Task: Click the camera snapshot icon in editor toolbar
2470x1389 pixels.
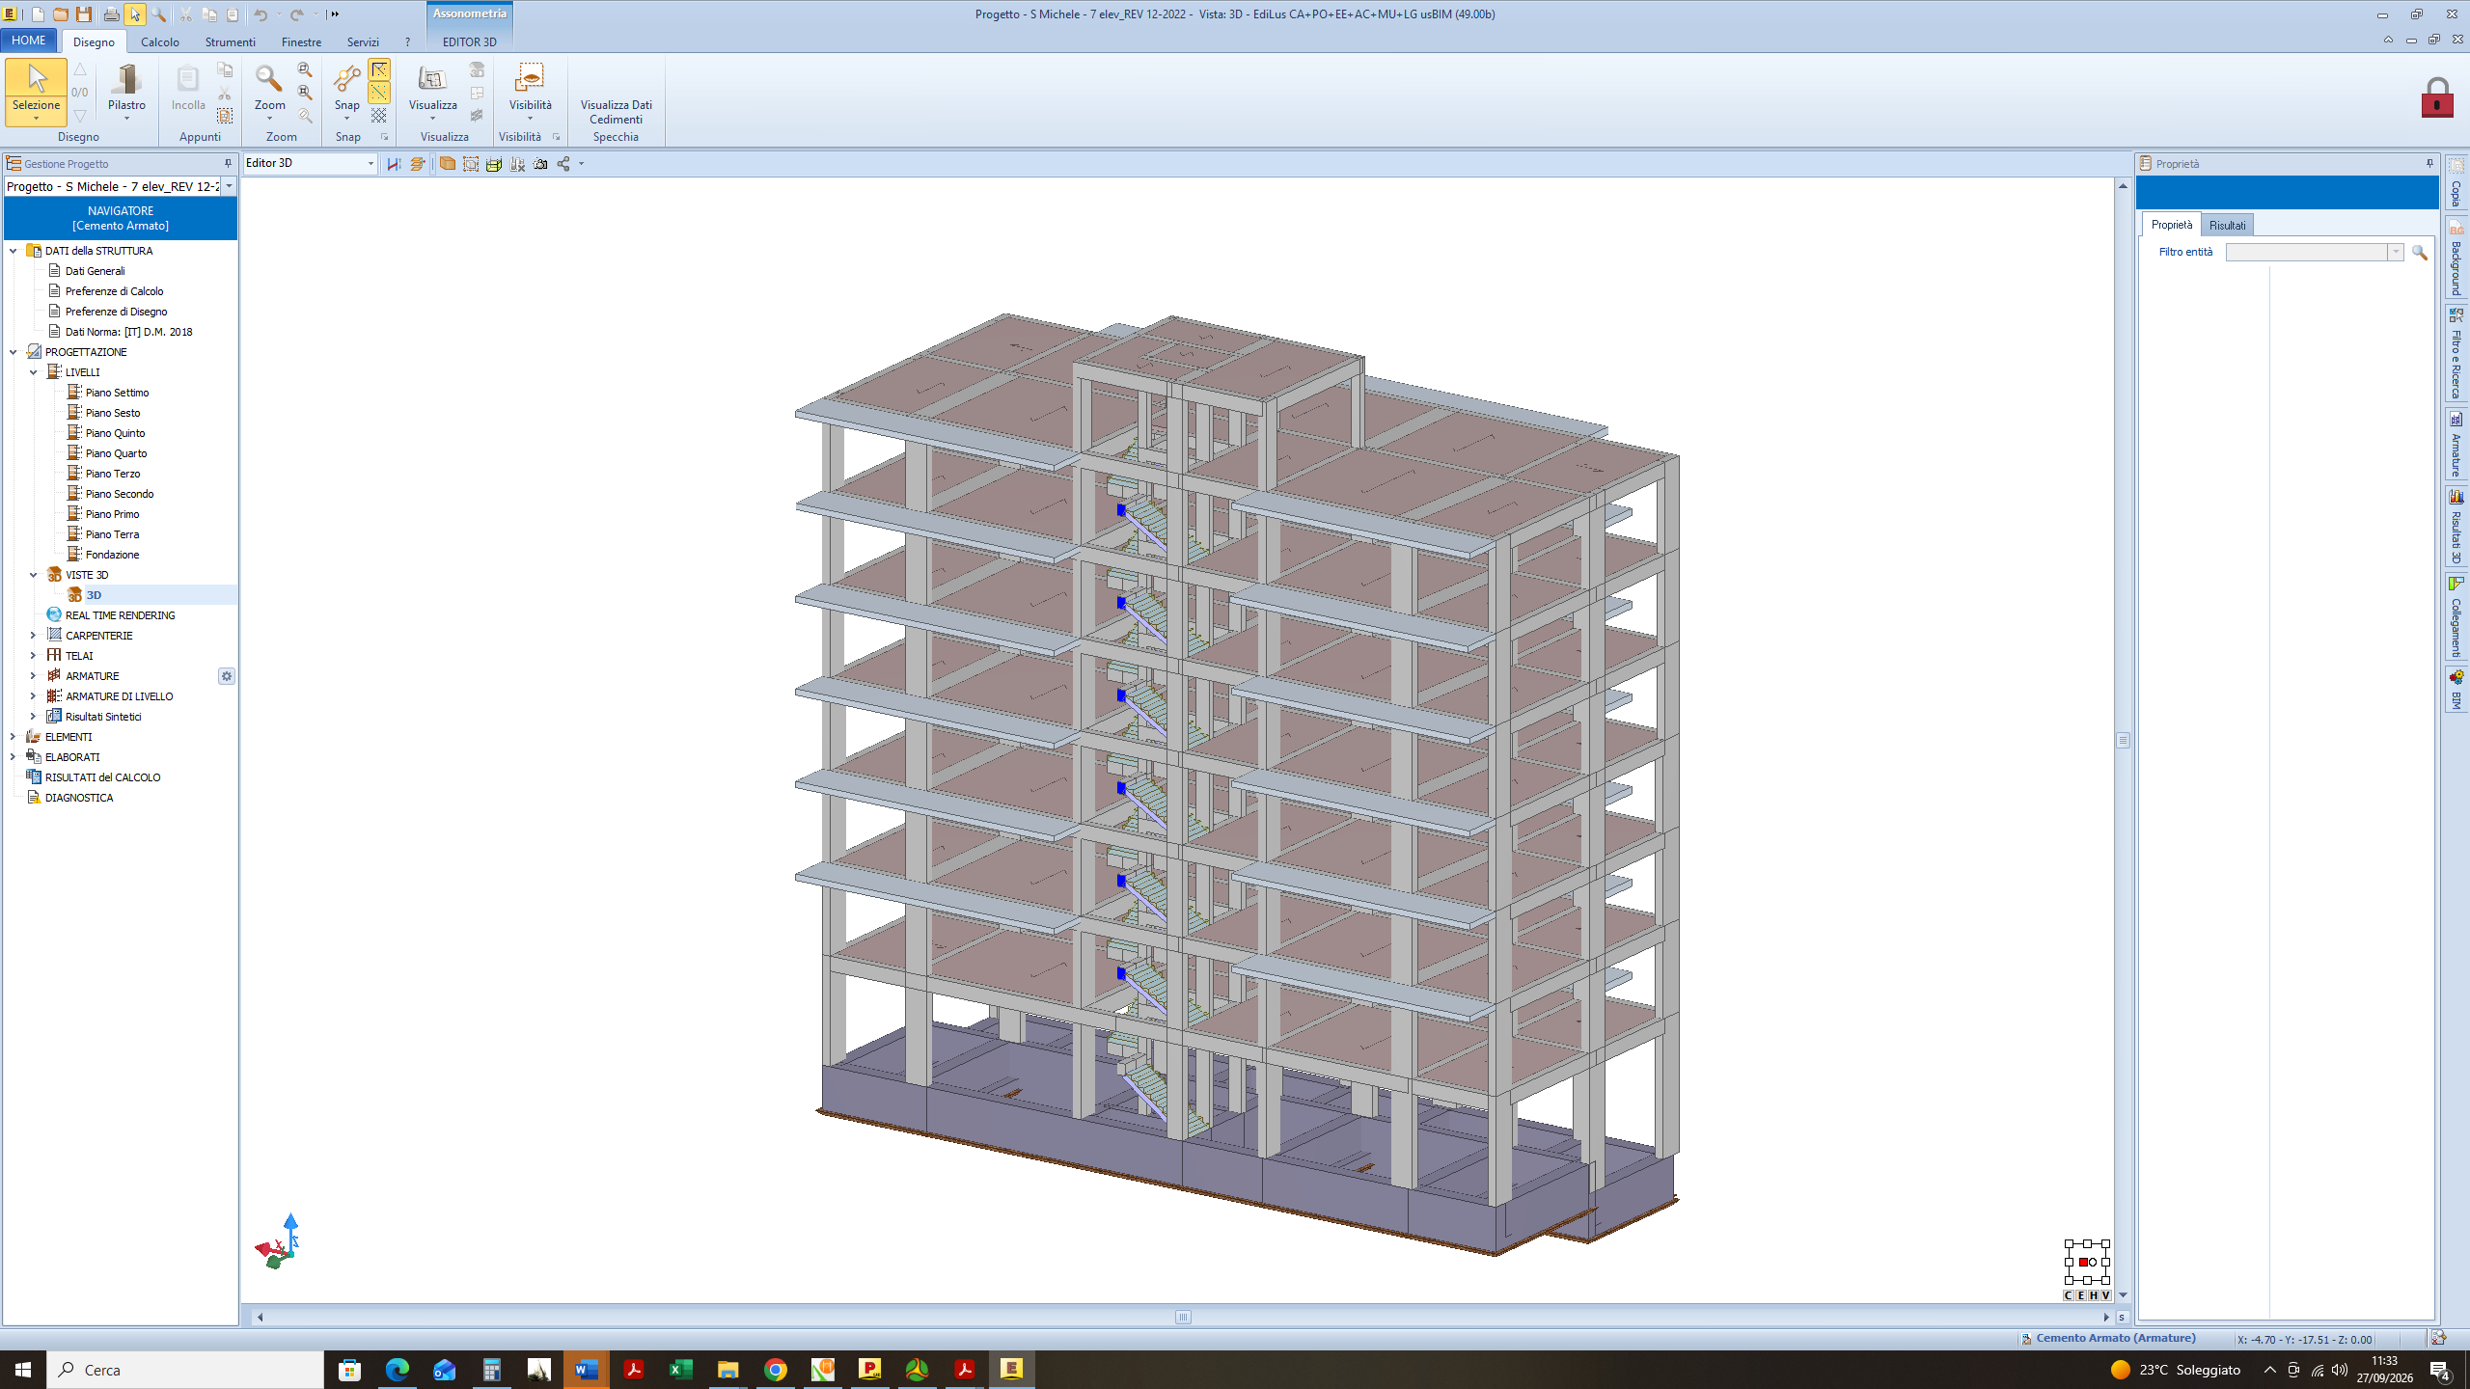Action: pyautogui.click(x=540, y=164)
